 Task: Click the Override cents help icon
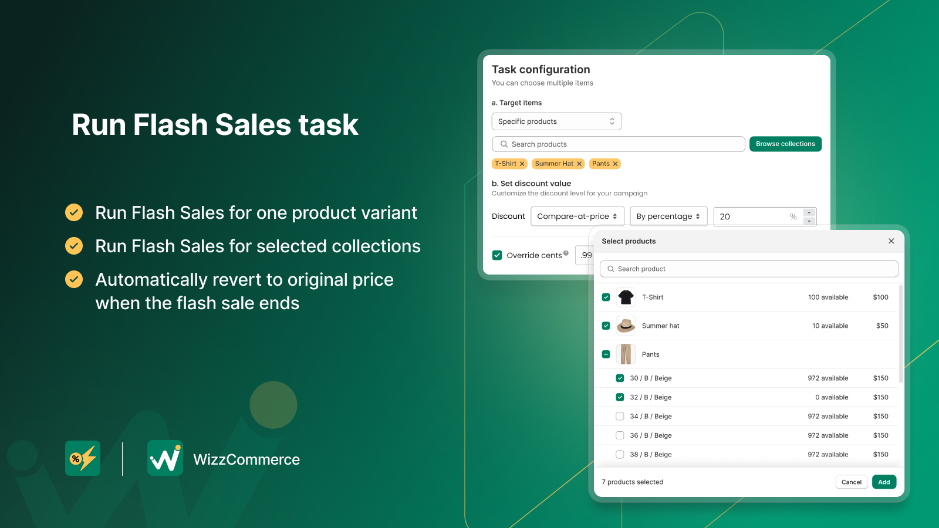click(566, 253)
